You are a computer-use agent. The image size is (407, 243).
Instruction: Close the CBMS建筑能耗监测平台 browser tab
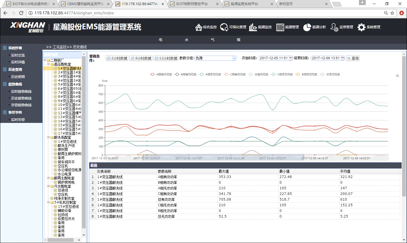(x=108, y=4)
